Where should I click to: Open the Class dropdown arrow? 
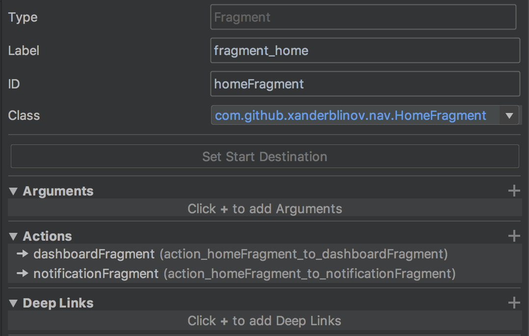pyautogui.click(x=509, y=116)
